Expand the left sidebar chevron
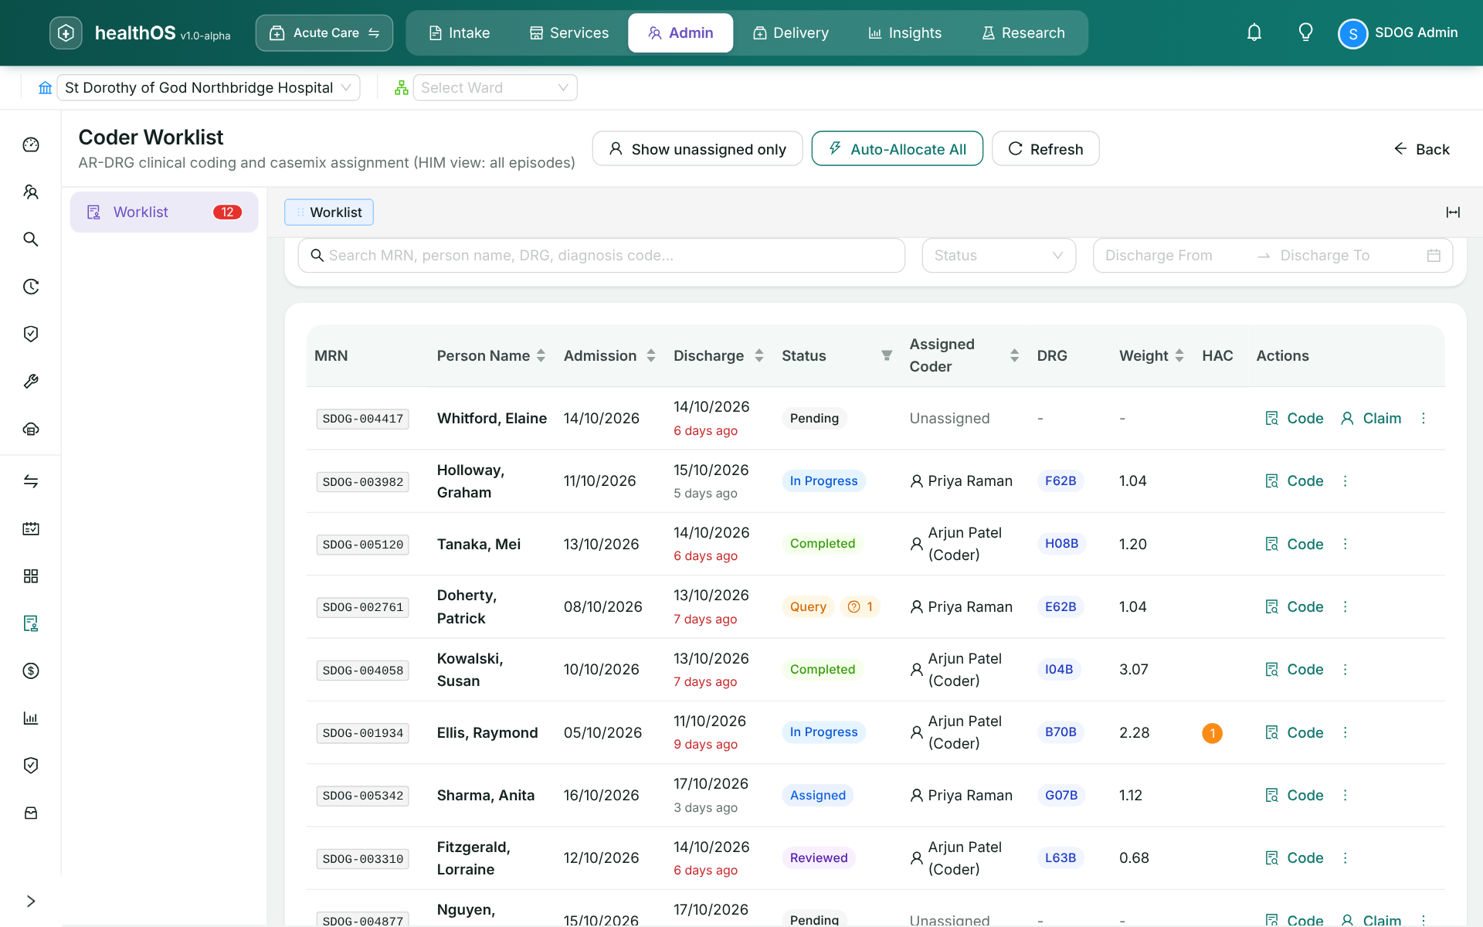Screen dimensions: 1483x927 [x=31, y=902]
